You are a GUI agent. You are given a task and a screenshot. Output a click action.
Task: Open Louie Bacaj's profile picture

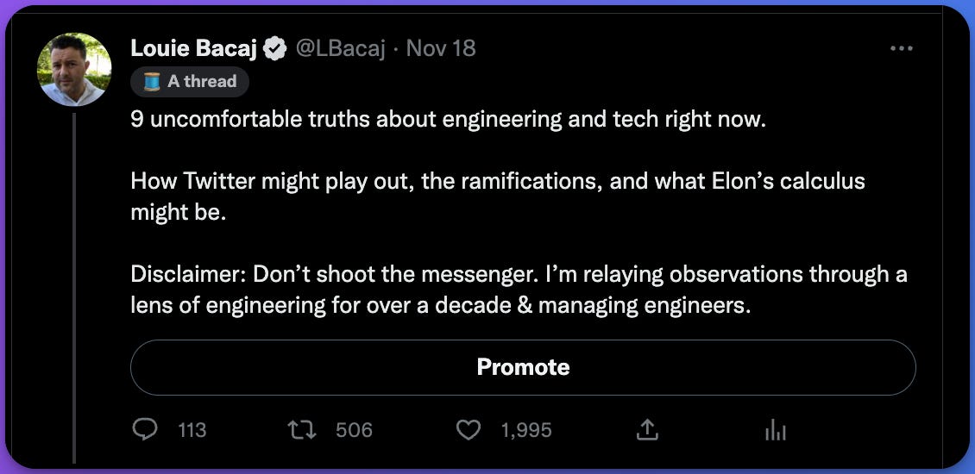tap(73, 69)
